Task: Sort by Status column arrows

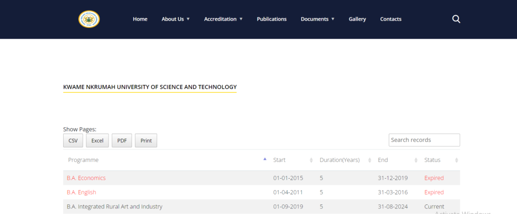Action: (x=456, y=161)
